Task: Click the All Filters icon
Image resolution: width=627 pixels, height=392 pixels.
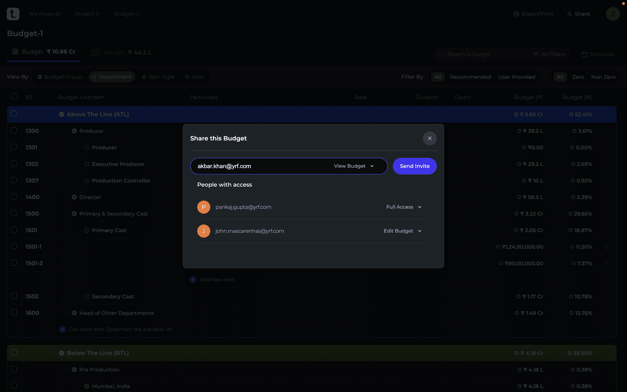Action: (x=536, y=54)
